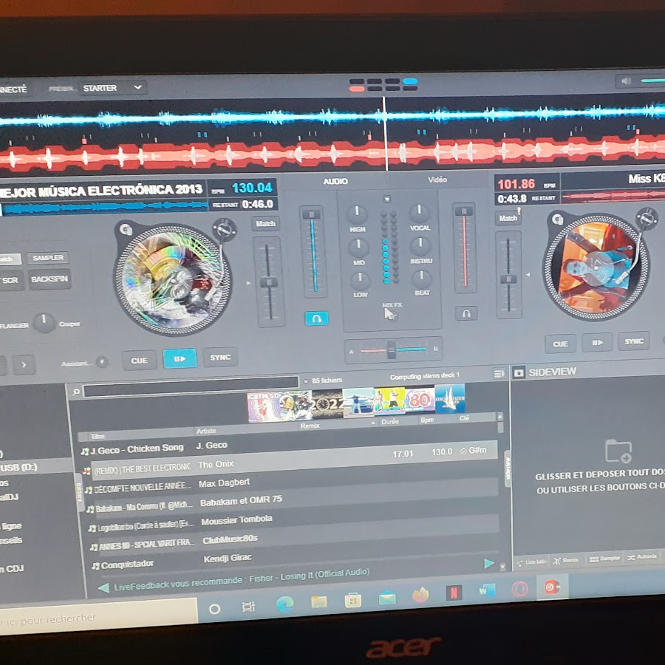Screen dimensions: 665x665
Task: Open Firefox from the taskbar
Action: pos(420,595)
